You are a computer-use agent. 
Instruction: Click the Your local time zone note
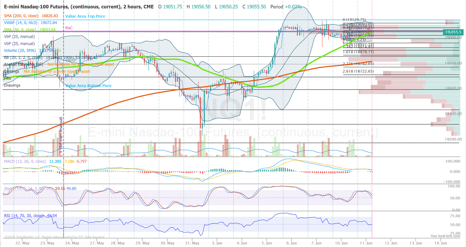445,236
